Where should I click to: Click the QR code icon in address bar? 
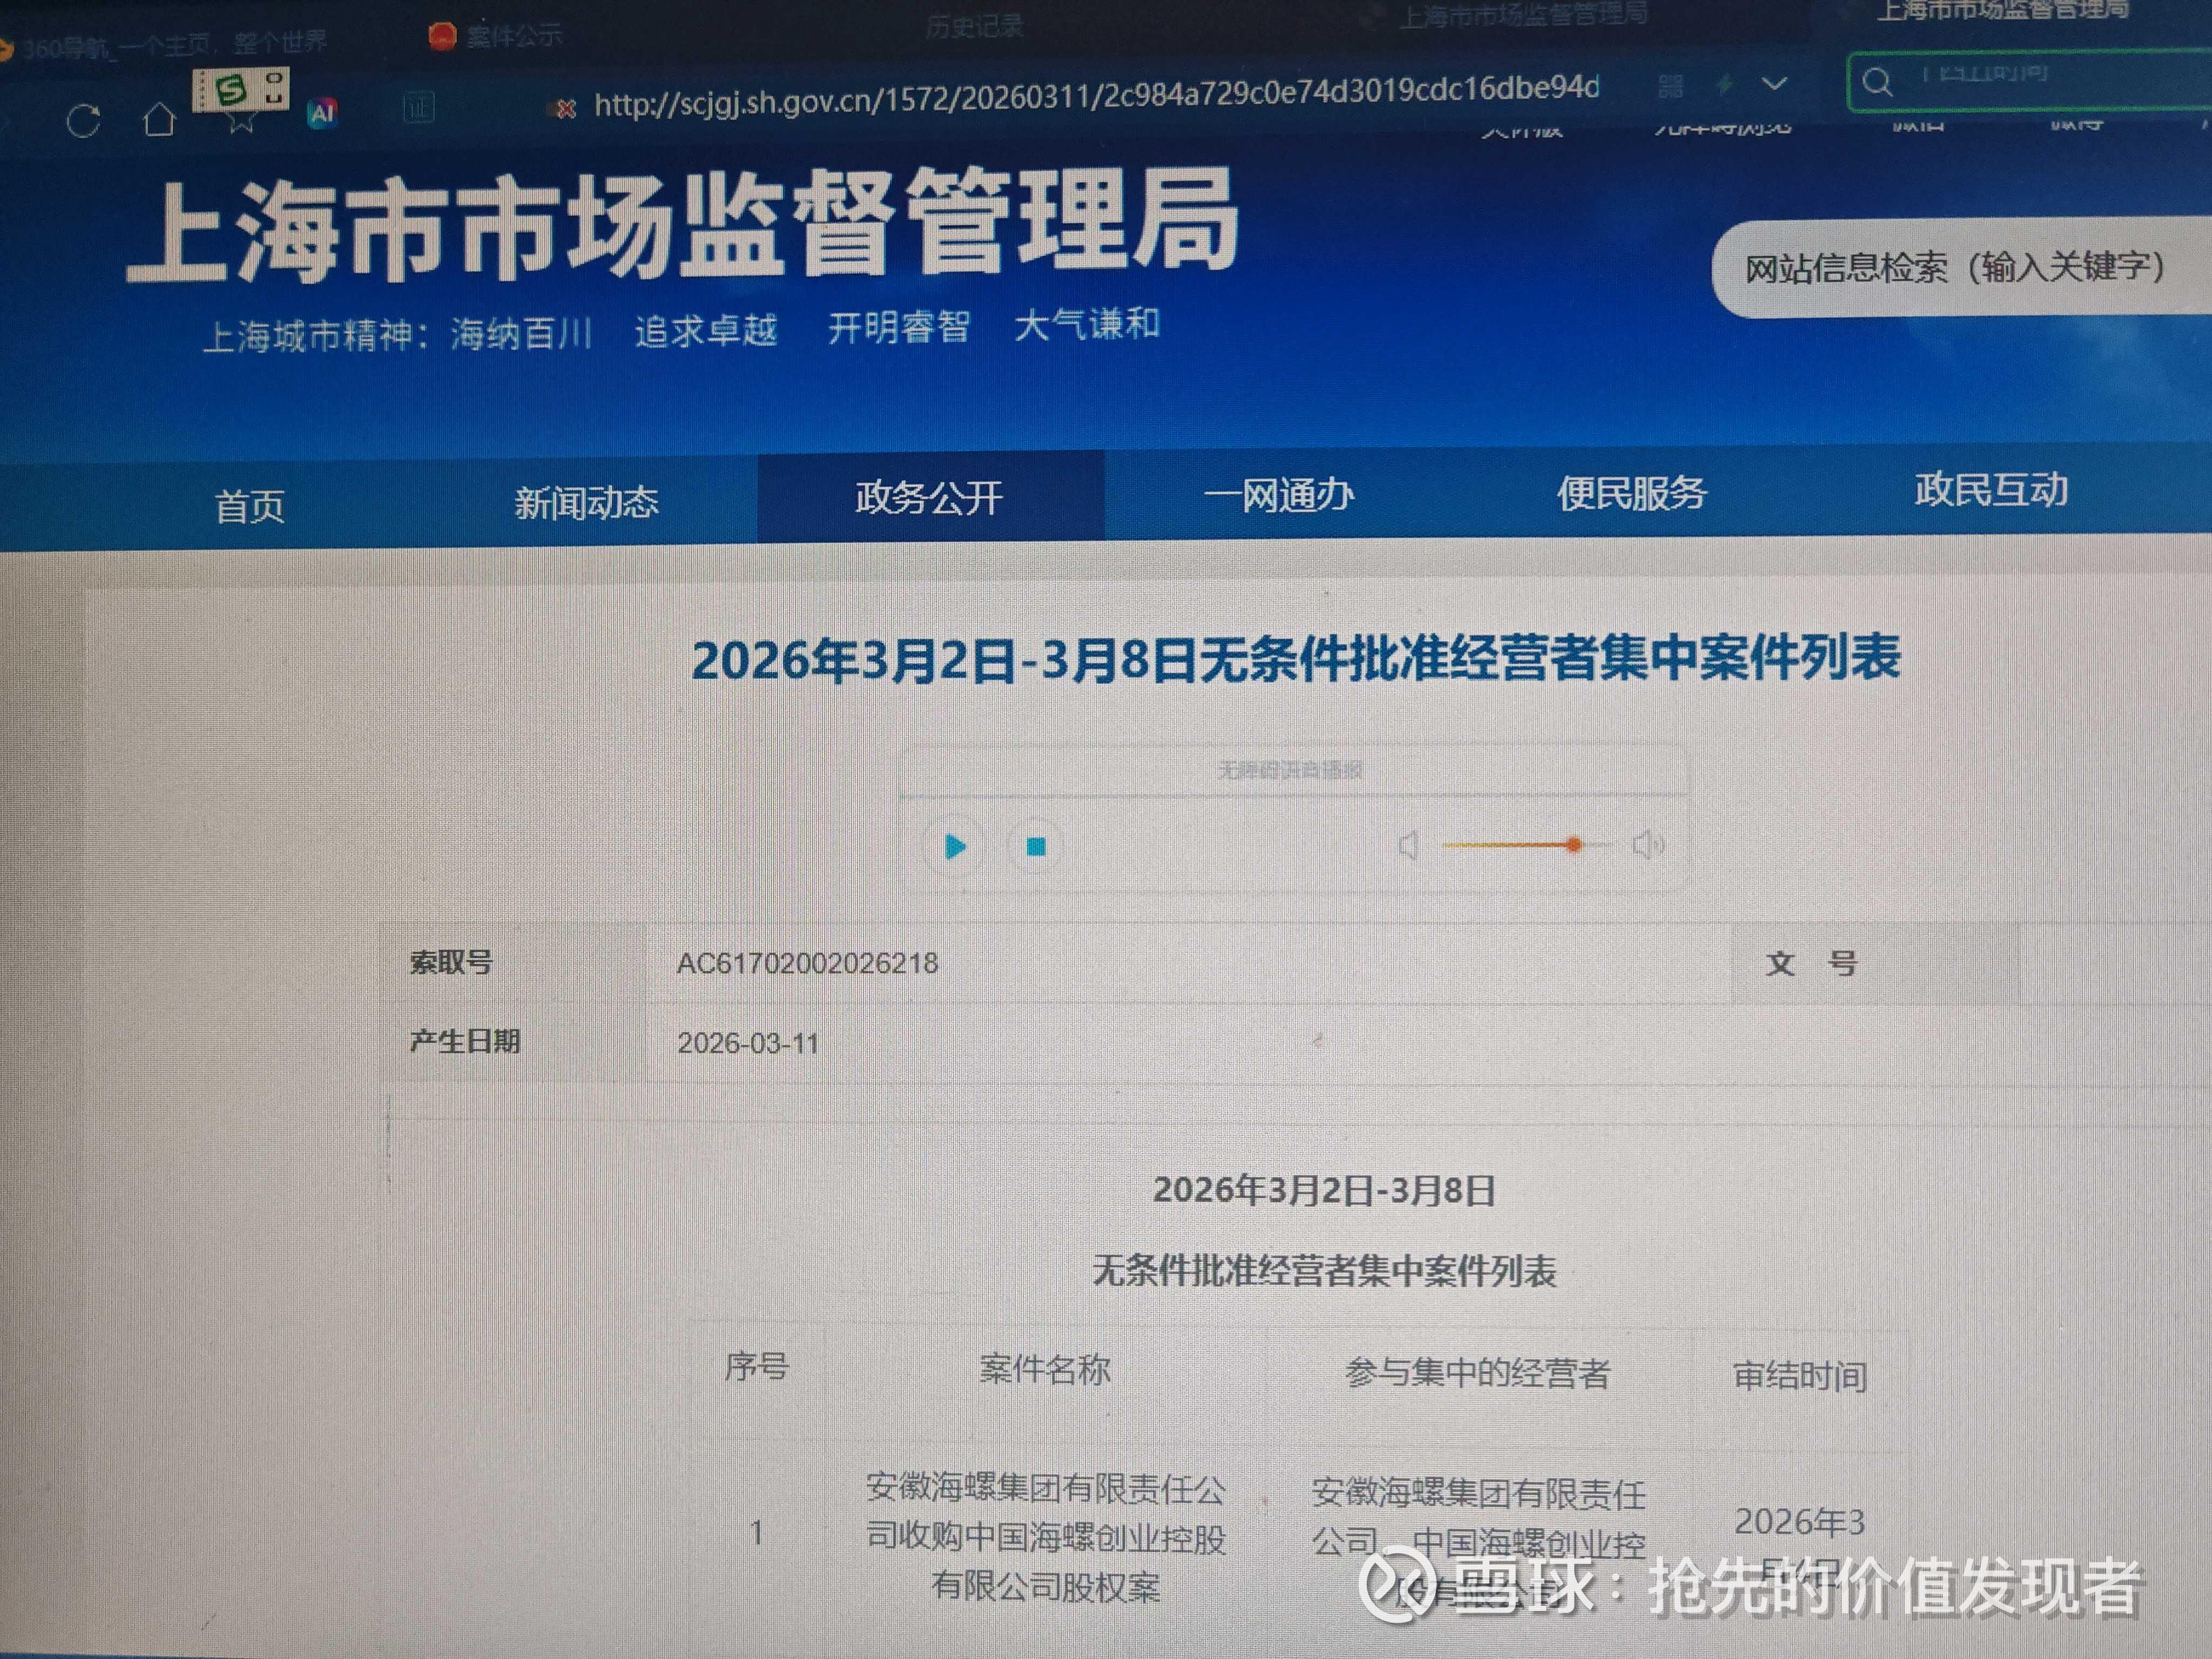pos(1670,87)
